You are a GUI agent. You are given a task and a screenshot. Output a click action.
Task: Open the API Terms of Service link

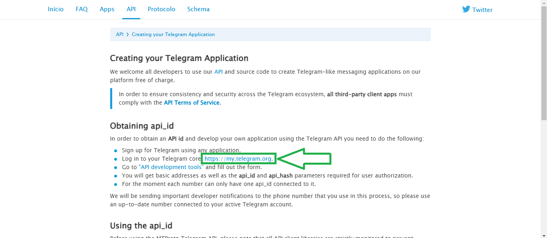(x=192, y=103)
